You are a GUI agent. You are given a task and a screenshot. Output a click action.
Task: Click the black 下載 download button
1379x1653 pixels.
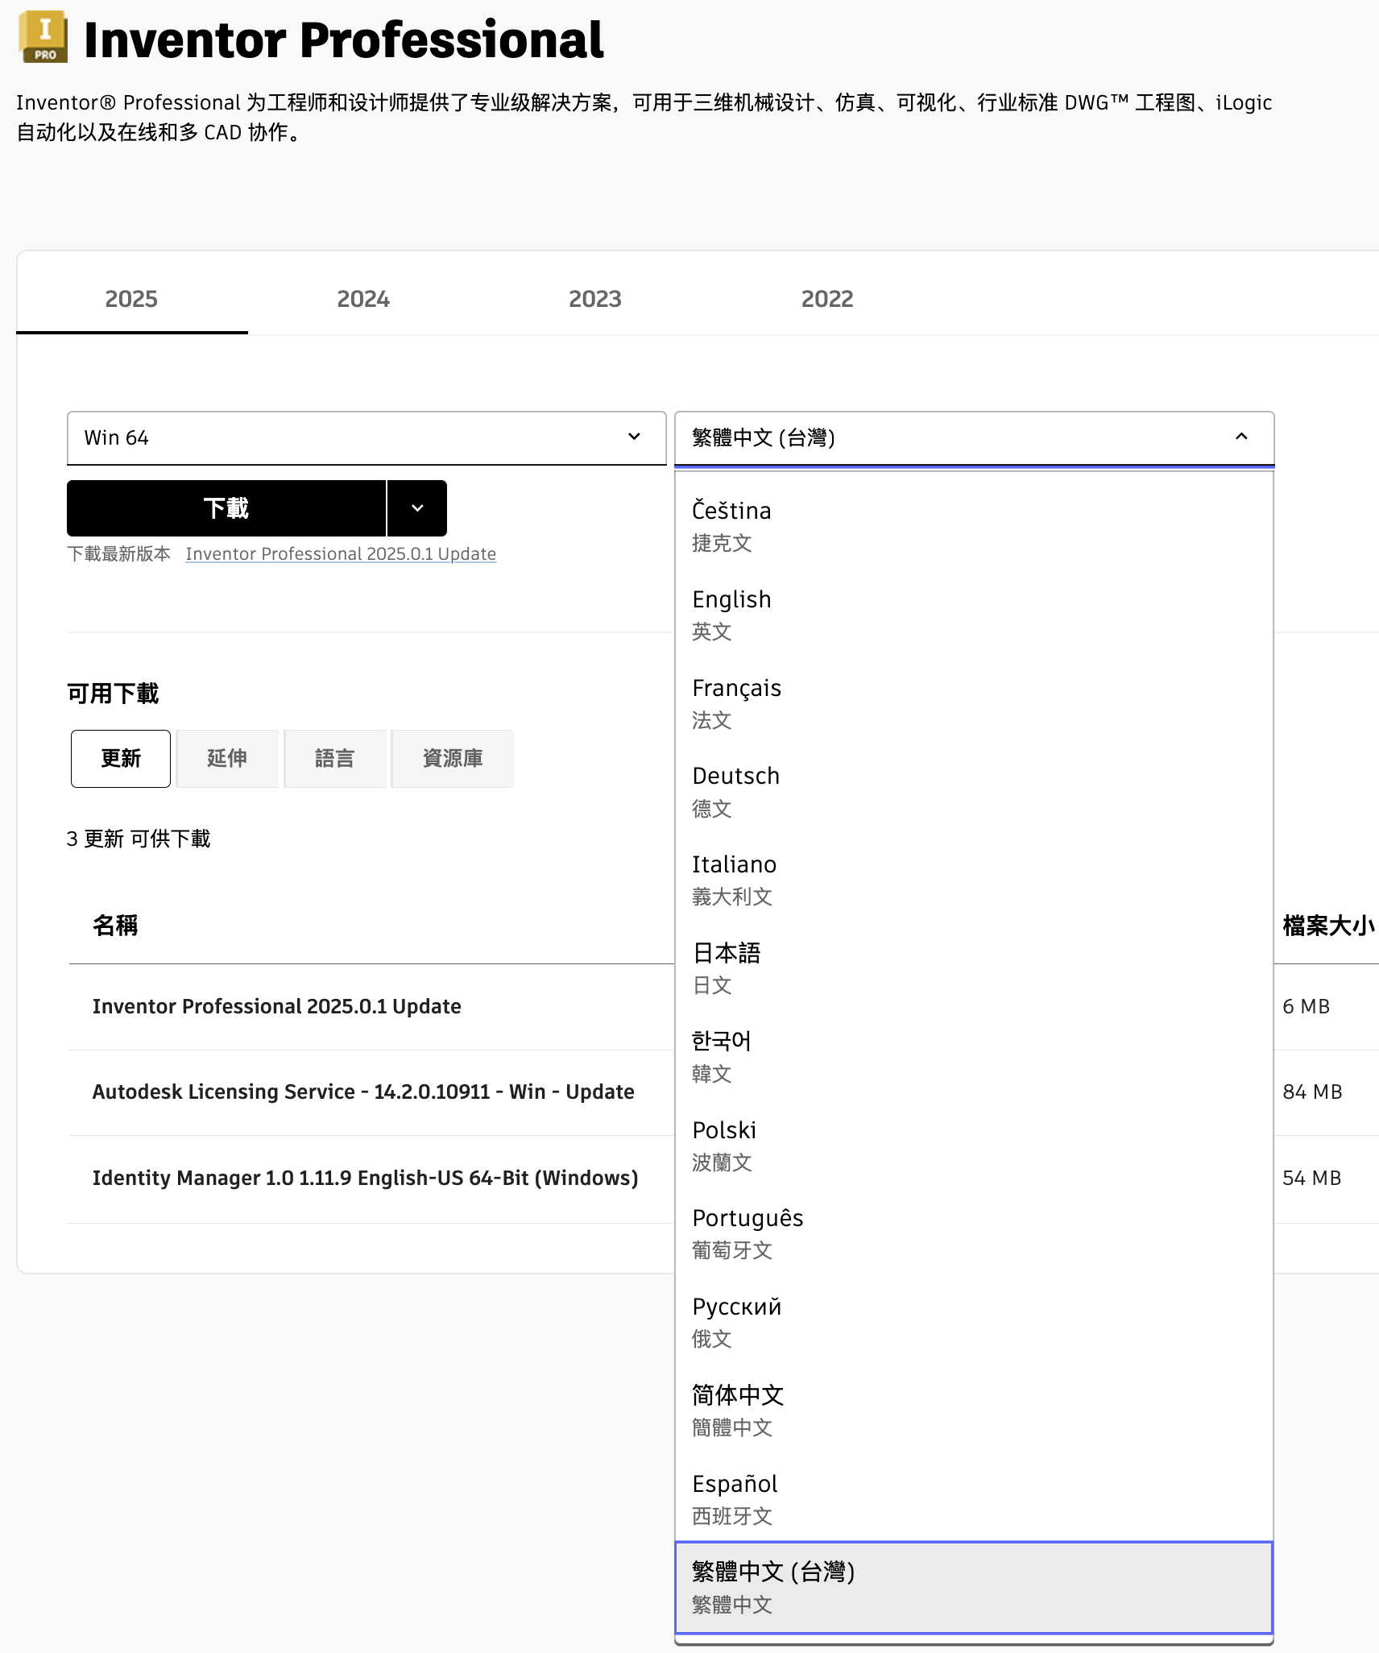[x=226, y=508]
